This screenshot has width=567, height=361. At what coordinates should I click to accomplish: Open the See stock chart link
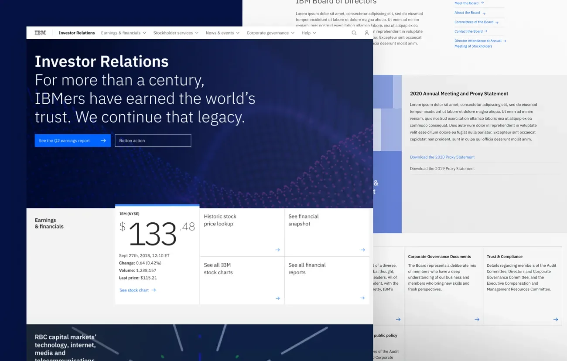134,290
